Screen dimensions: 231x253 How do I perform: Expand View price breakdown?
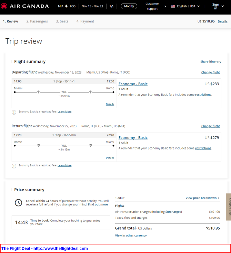[202, 198]
